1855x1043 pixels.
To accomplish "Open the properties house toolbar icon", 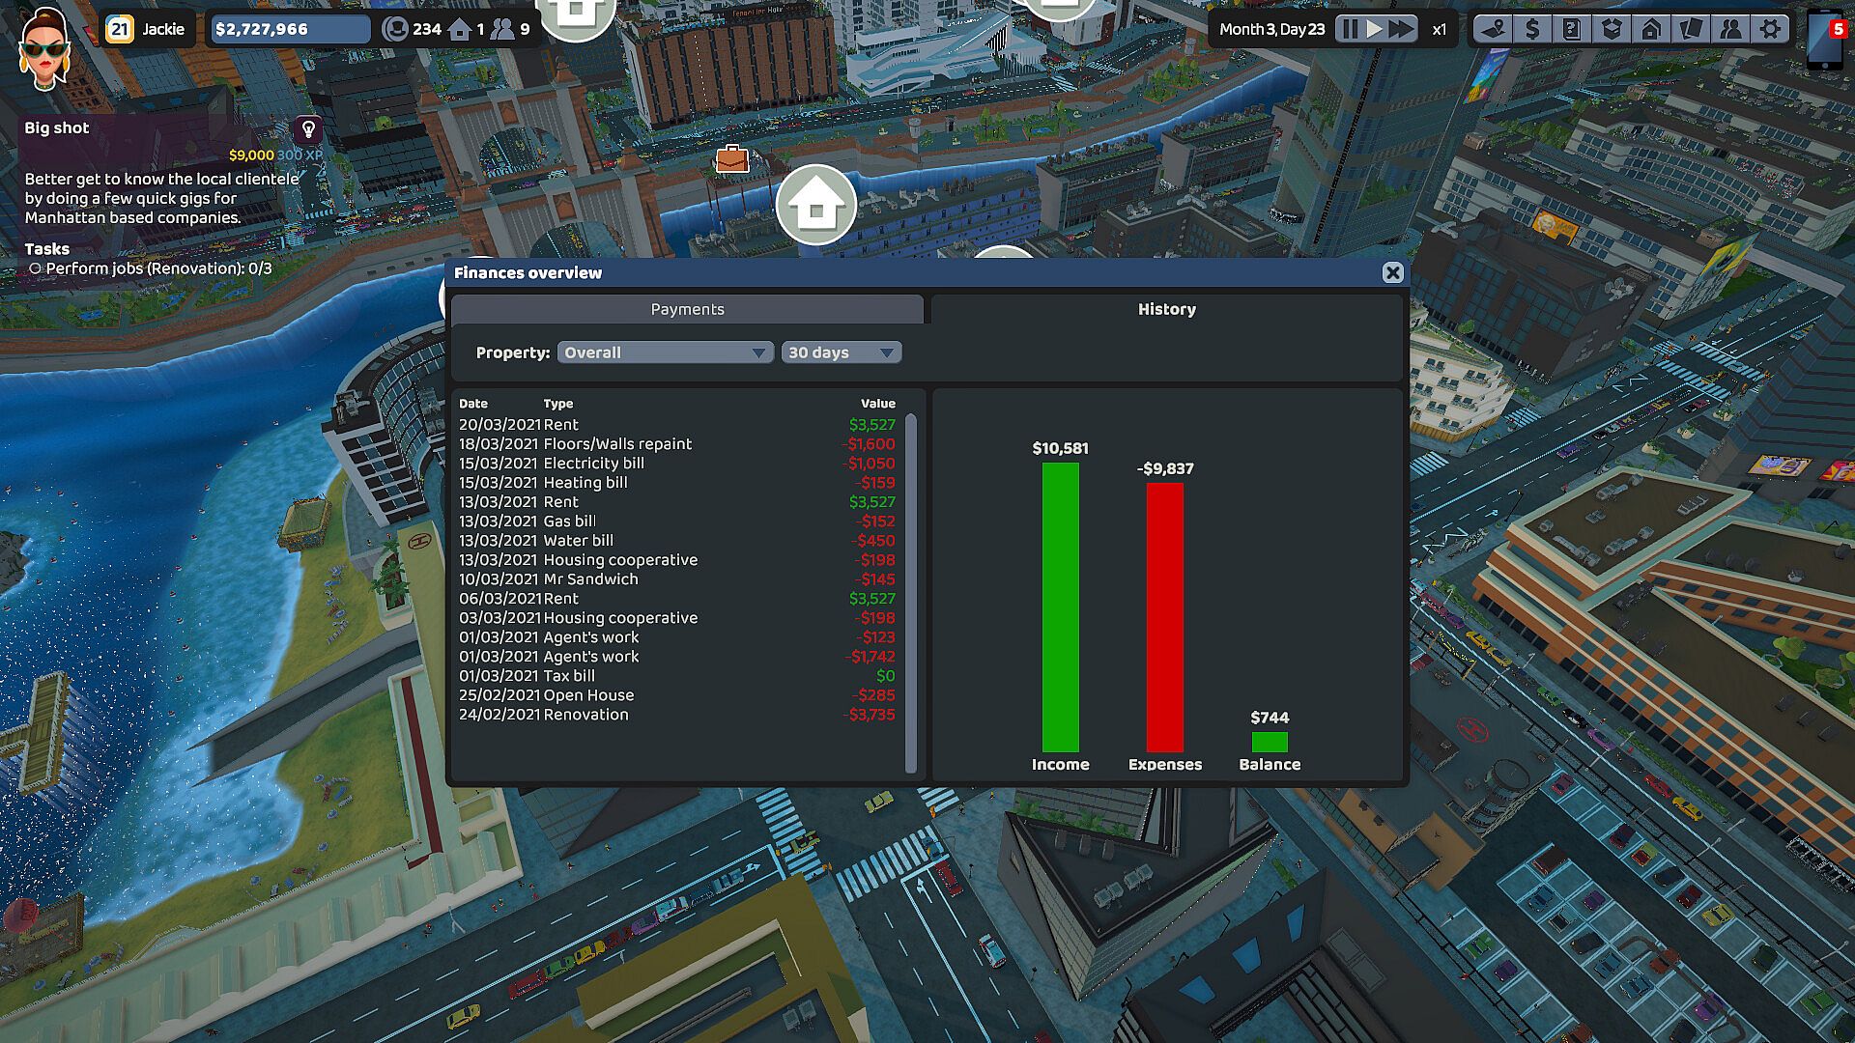I will pyautogui.click(x=1651, y=29).
